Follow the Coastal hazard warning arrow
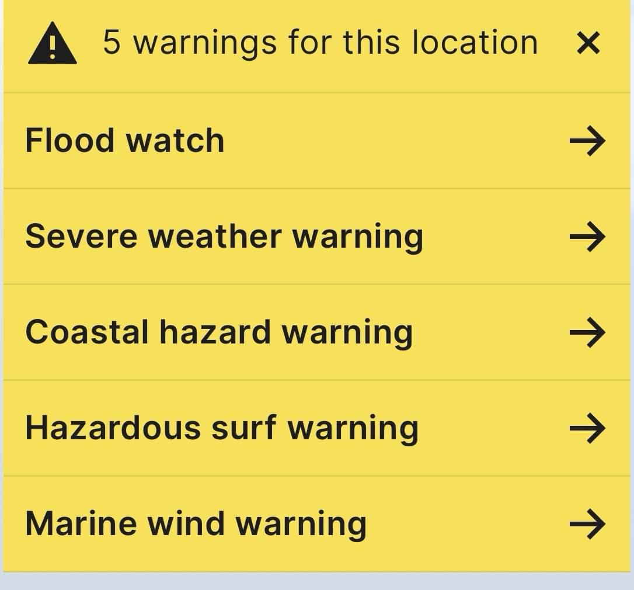Image resolution: width=634 pixels, height=590 pixels. (x=587, y=332)
